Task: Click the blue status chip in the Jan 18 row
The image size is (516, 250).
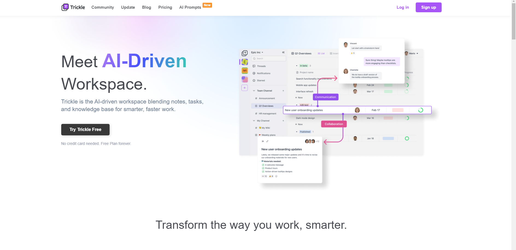Action: [x=388, y=138]
